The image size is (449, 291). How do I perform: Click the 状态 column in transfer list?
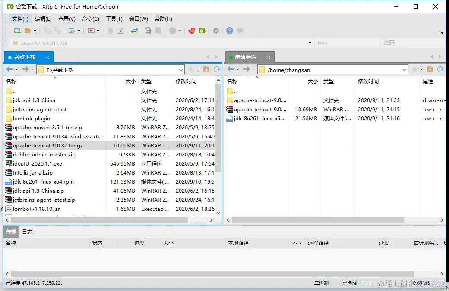[x=103, y=243]
